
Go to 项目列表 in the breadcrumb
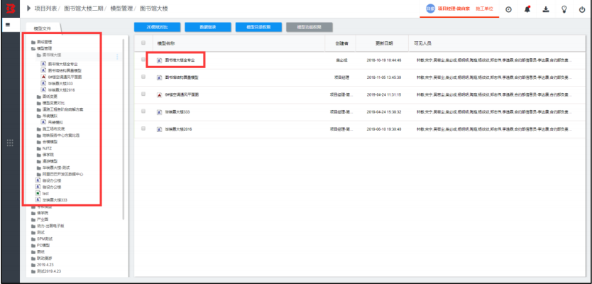click(x=45, y=9)
